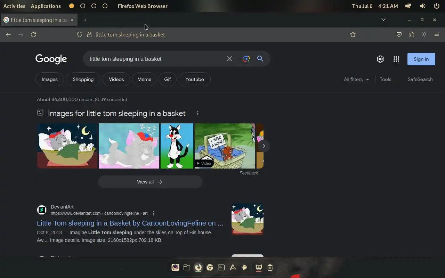445x278 pixels.
Task: Bookmark this page with the star icon
Action: coord(353,34)
